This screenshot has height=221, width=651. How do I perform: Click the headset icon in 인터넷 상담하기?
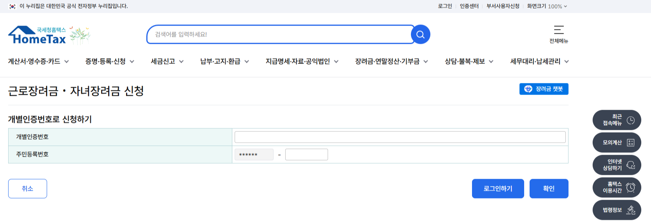coord(631,165)
